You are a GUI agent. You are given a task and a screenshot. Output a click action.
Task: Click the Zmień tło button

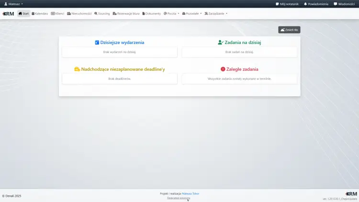click(289, 30)
